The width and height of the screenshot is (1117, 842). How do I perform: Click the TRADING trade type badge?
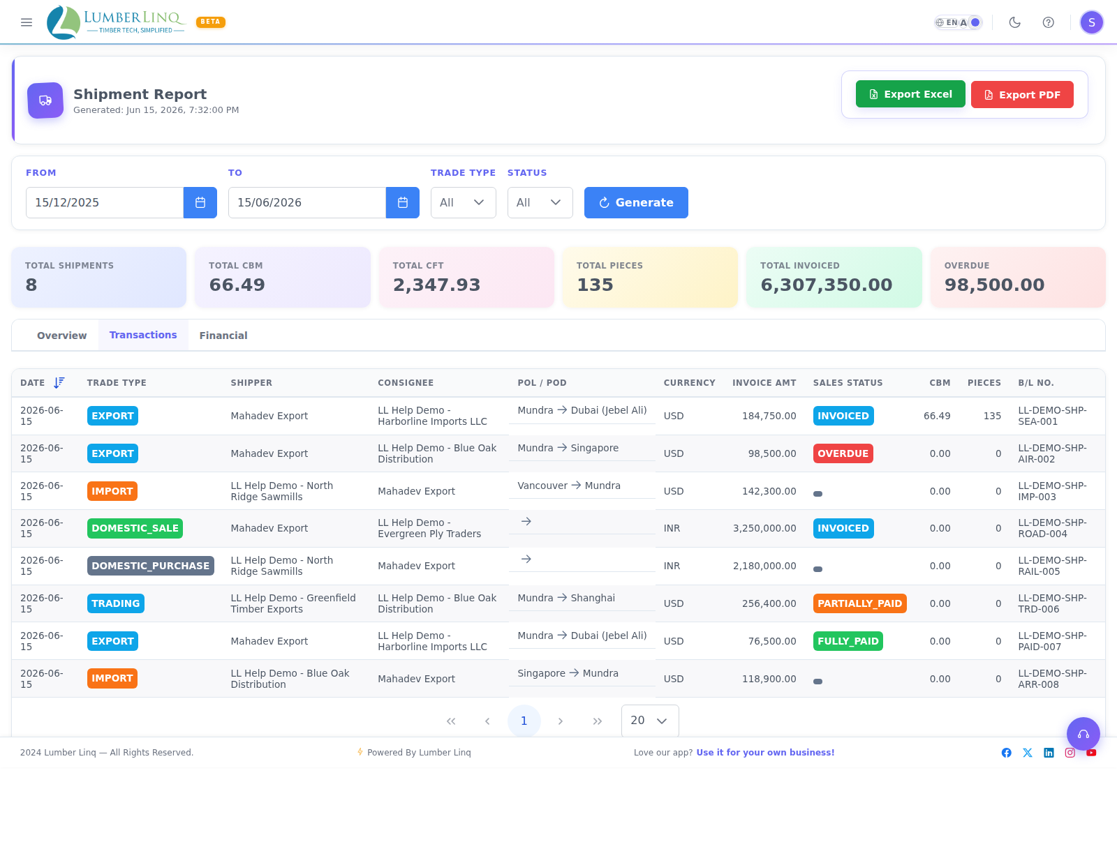[116, 603]
